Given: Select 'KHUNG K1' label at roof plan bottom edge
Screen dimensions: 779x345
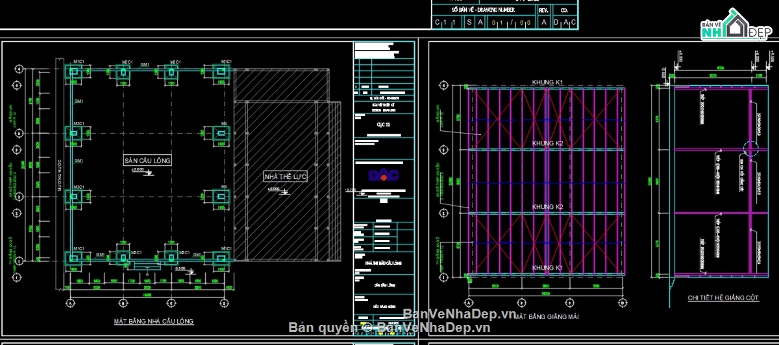Looking at the screenshot, I should [547, 268].
